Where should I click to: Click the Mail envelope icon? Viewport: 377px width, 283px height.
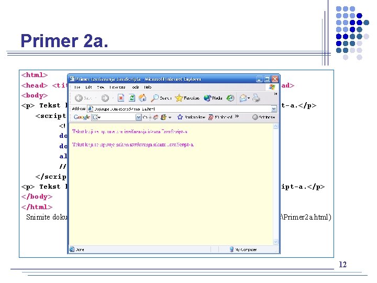(243, 98)
